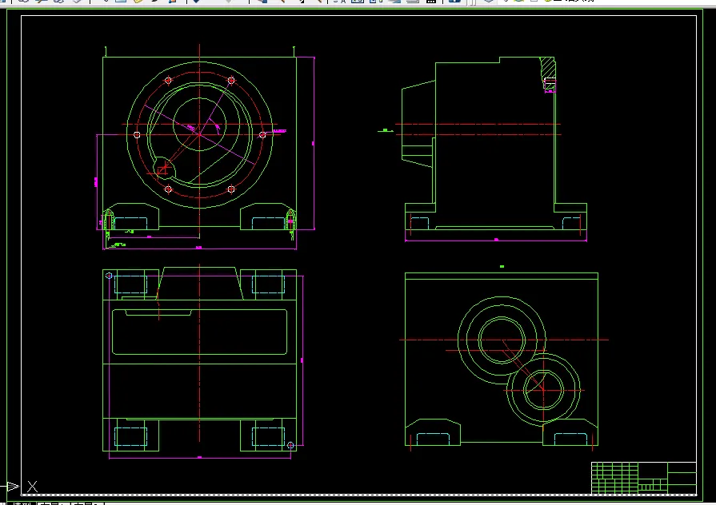This screenshot has width=716, height=505.
Task: Select the magenta width dimension under side view
Action: point(496,239)
